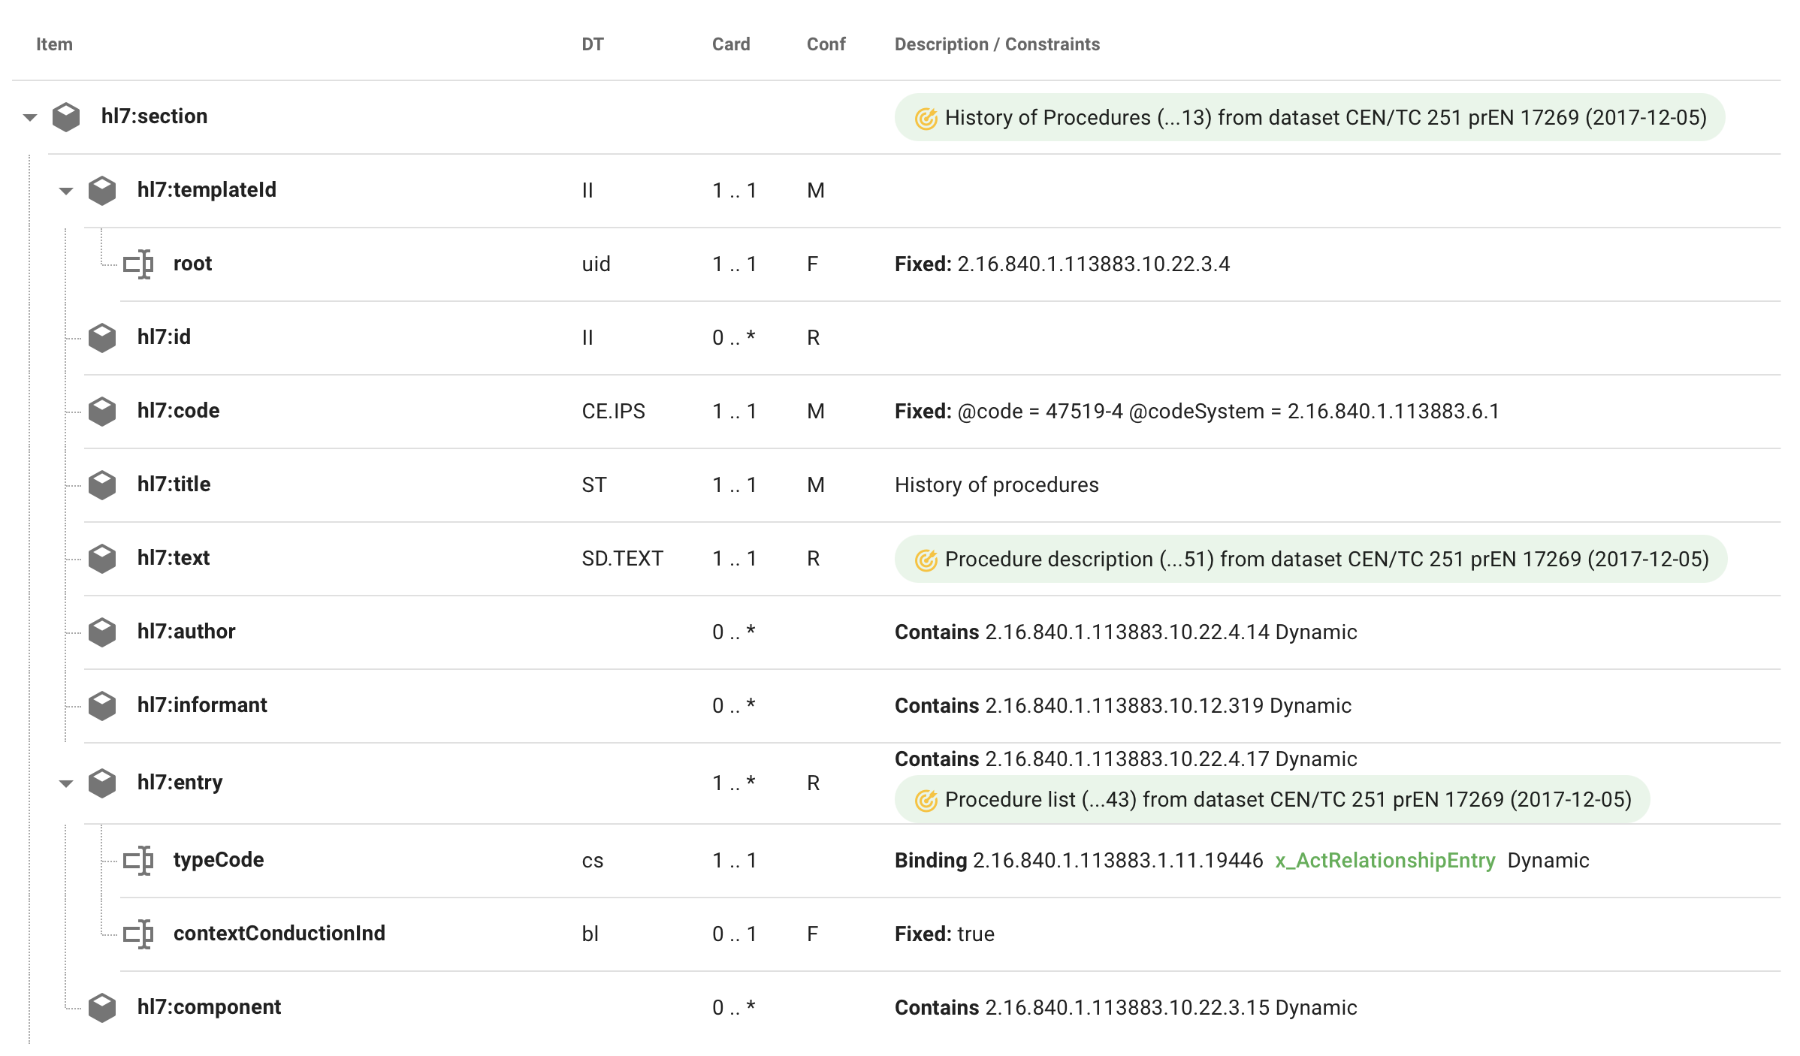Open the x_ActRelationshipEntry value set link
Viewport: 1800px width, 1056px height.
[1385, 861]
